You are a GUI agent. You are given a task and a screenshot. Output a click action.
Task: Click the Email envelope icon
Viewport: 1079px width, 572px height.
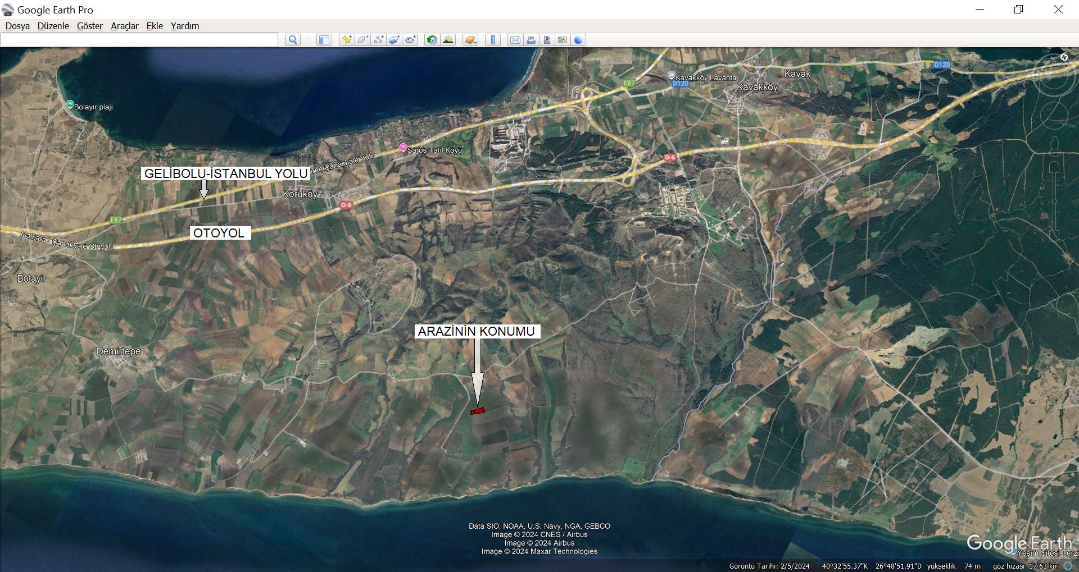(x=515, y=40)
